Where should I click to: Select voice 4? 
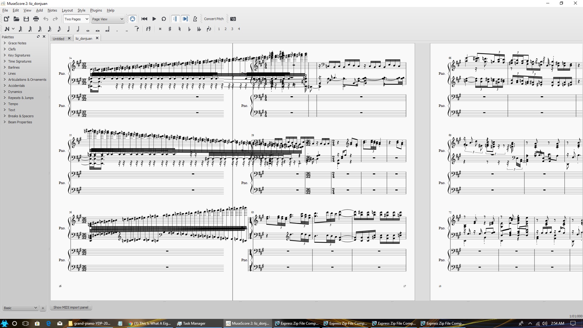point(239,29)
